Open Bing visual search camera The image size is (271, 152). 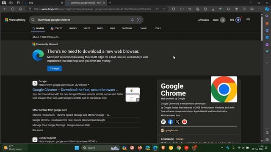point(138,20)
